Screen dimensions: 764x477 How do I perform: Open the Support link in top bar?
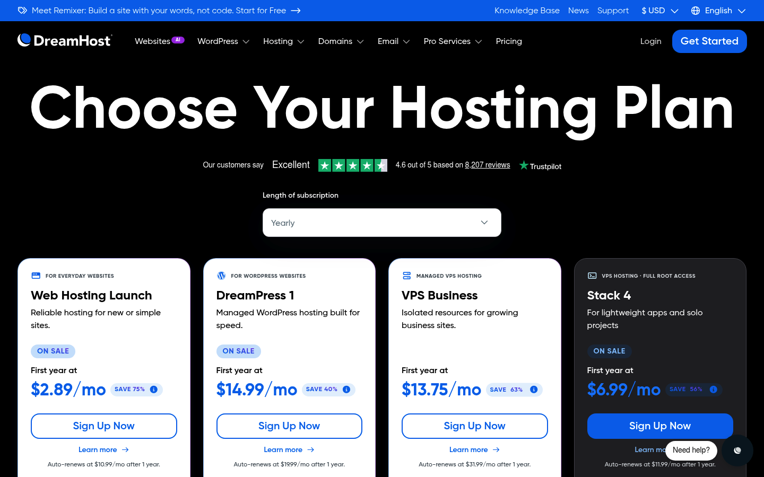pyautogui.click(x=613, y=11)
